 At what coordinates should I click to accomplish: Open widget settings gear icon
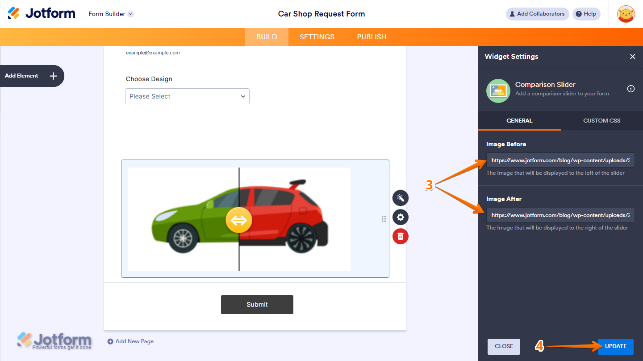click(401, 217)
